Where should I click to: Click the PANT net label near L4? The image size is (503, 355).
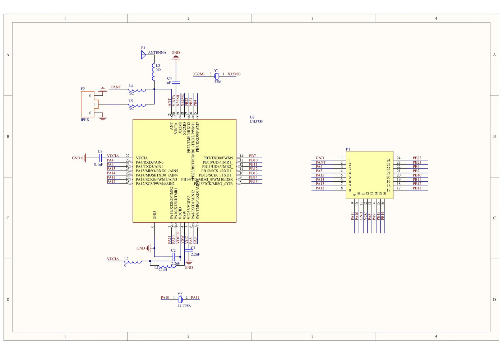pos(116,87)
